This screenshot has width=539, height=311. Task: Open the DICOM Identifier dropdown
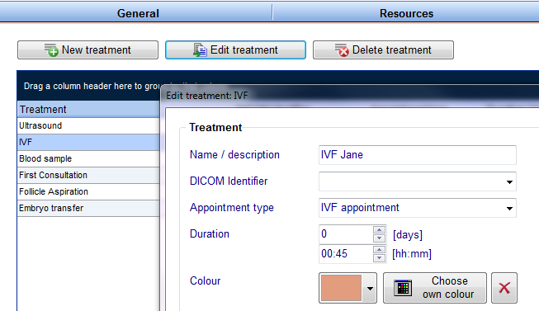(509, 181)
